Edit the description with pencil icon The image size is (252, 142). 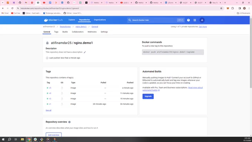tap(85, 52)
